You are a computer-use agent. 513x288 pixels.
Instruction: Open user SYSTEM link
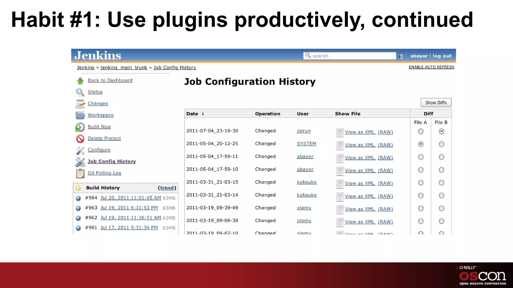coord(306,143)
